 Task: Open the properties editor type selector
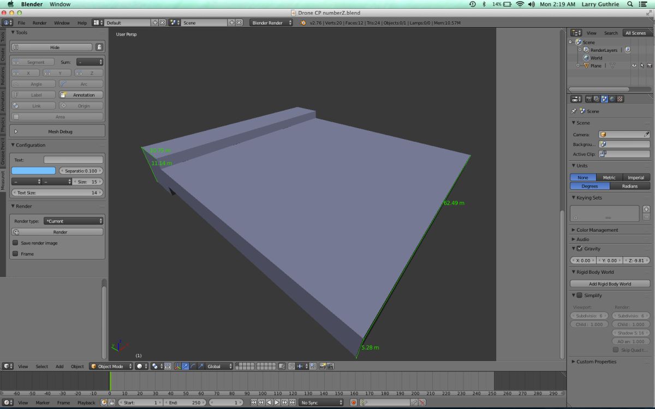(x=576, y=99)
